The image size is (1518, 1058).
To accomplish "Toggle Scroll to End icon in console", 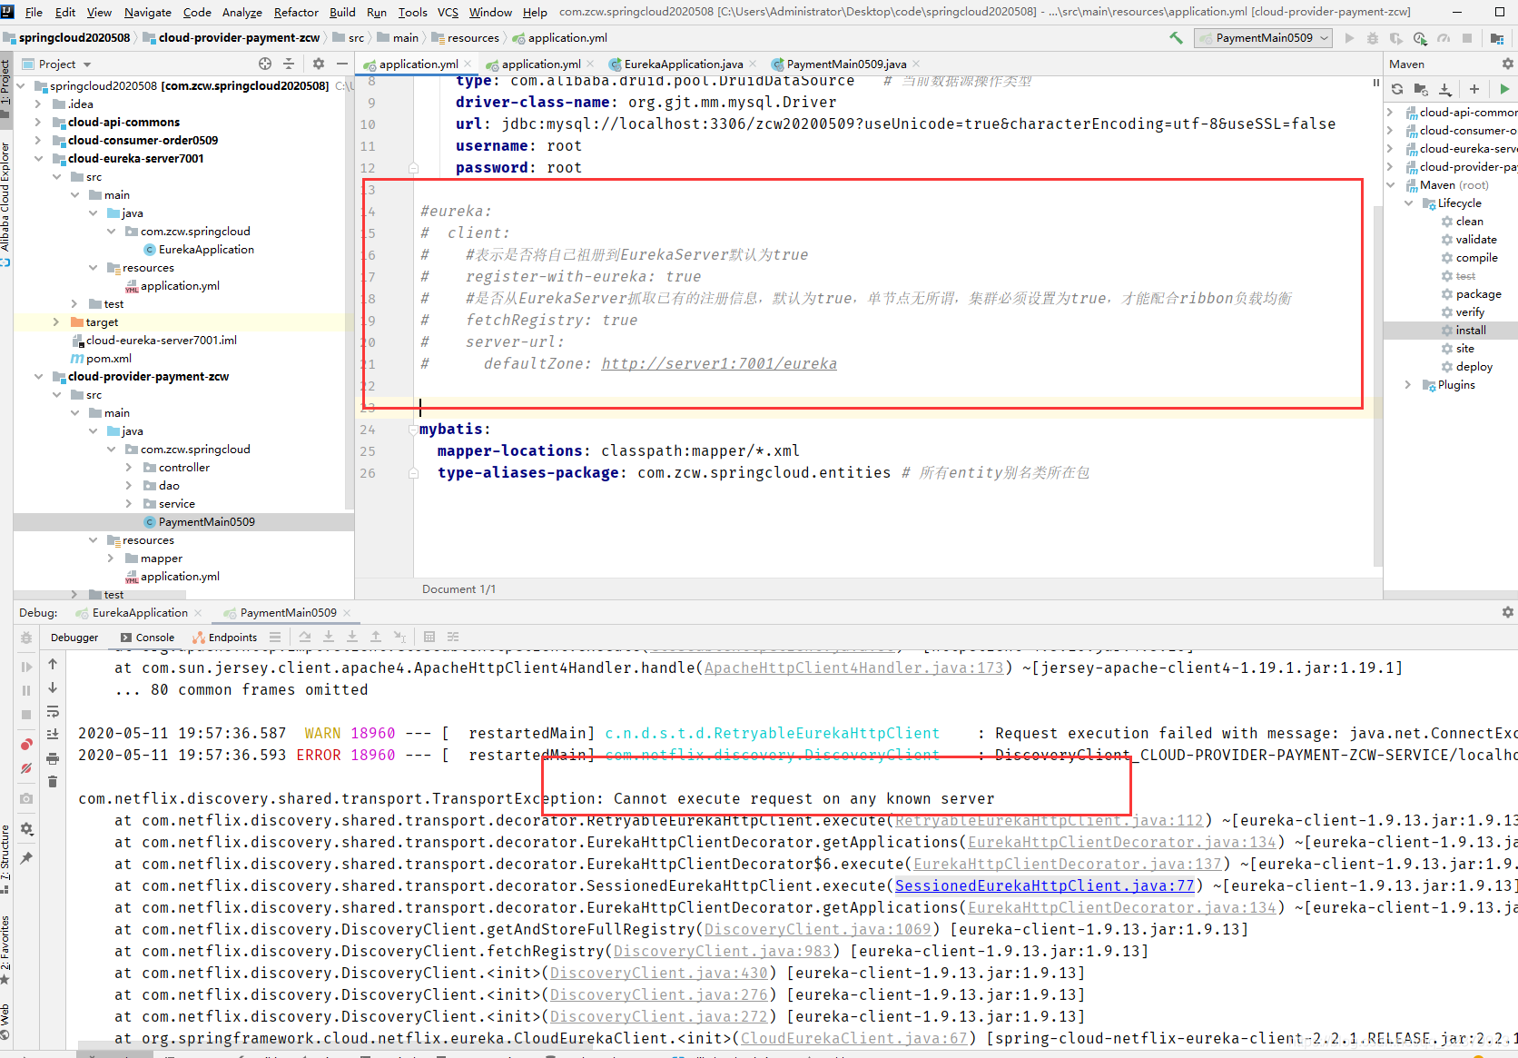I will click(x=53, y=734).
